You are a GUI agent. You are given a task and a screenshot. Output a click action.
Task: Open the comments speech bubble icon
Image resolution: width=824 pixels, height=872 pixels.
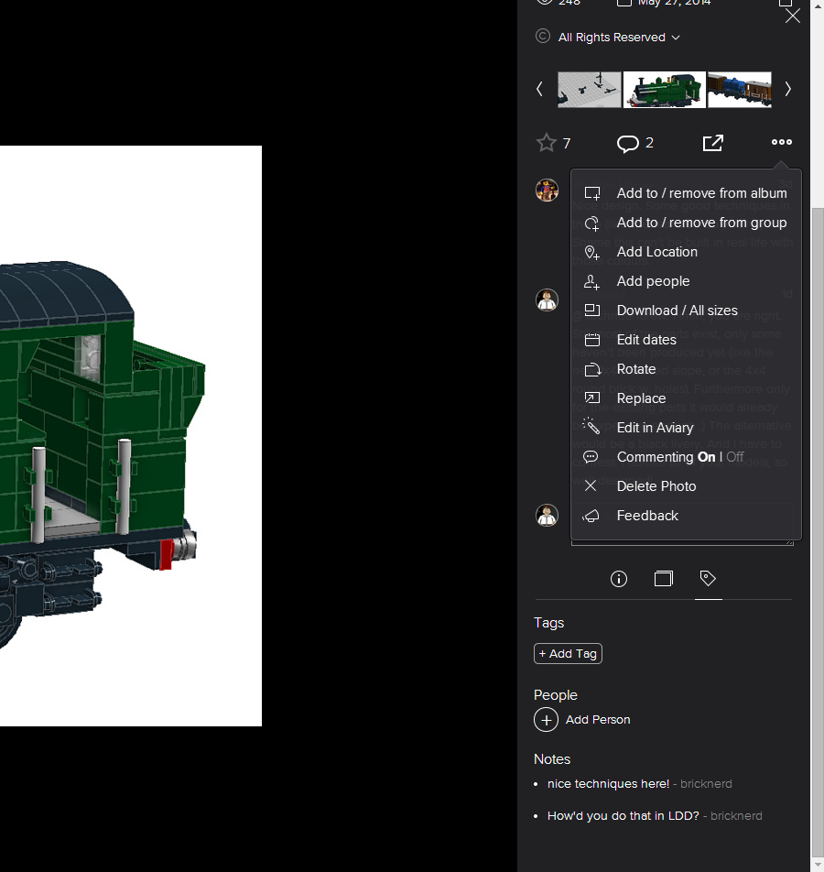628,144
